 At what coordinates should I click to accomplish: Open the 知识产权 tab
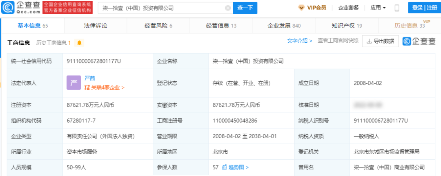coord(347,26)
